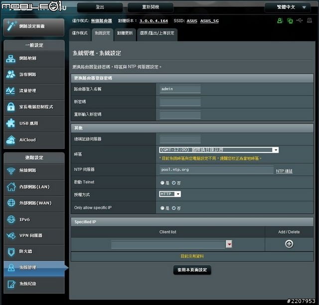Open the 網路地圖 network map icon
The height and width of the screenshot is (305, 319).
[11, 59]
